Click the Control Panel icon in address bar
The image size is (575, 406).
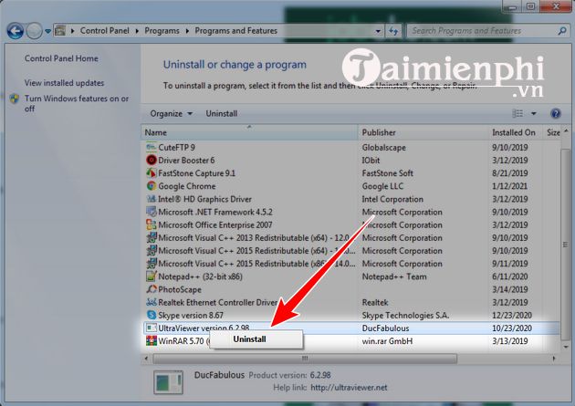(60, 31)
